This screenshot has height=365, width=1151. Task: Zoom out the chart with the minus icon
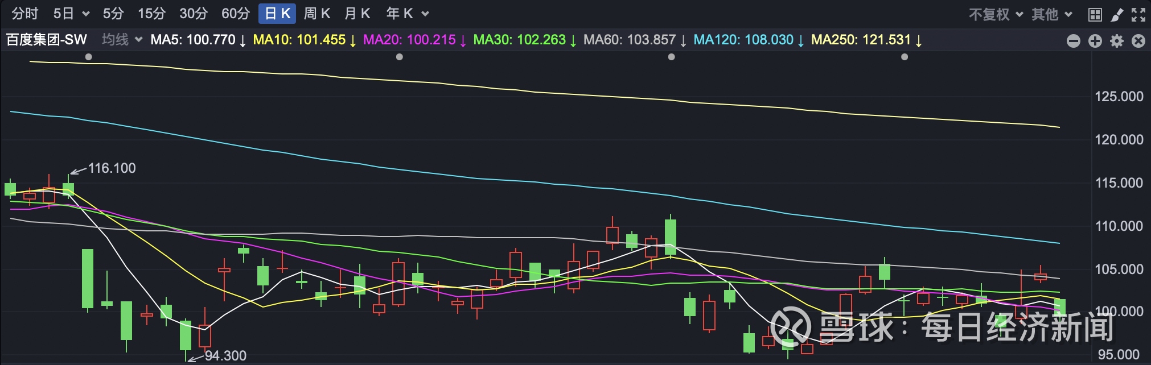[x=1074, y=41]
